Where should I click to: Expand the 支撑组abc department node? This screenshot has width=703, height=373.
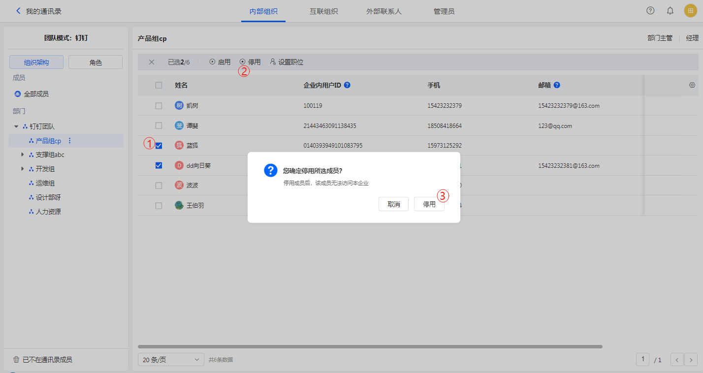click(x=23, y=155)
